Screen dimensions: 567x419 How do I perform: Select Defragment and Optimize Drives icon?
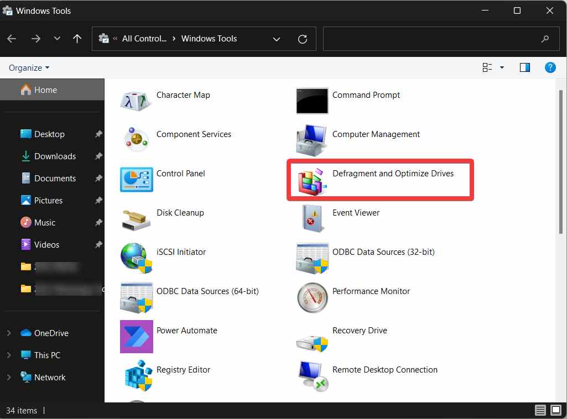tap(311, 182)
